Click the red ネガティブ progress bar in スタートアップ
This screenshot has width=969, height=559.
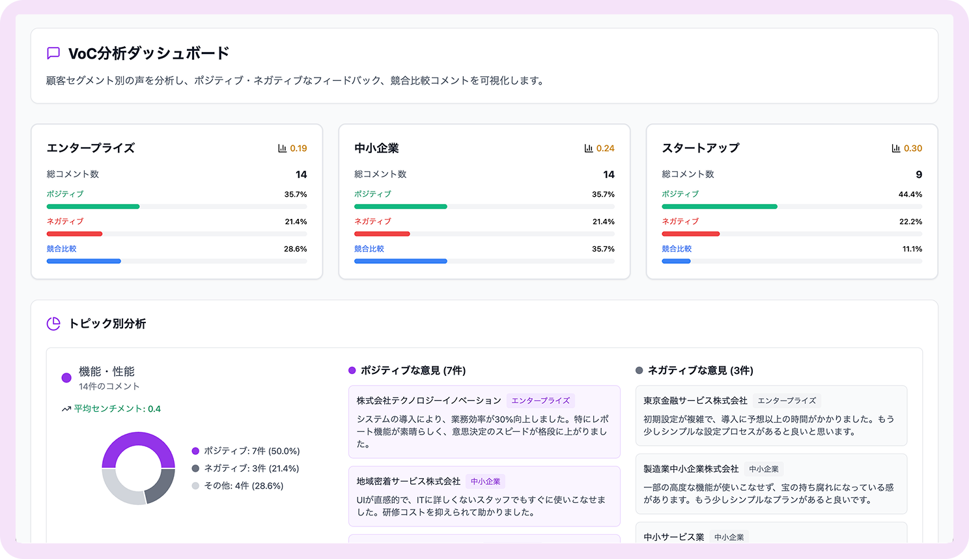pyautogui.click(x=690, y=234)
